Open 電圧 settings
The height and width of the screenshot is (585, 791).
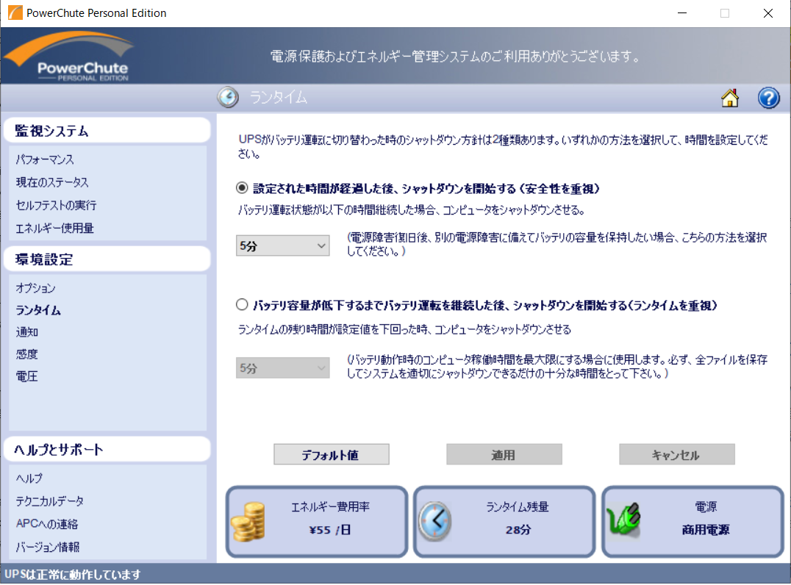(x=26, y=376)
